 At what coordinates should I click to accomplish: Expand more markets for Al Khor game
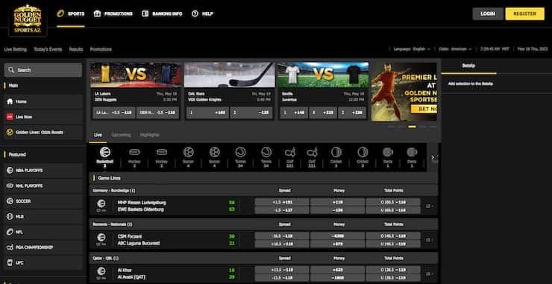[x=429, y=274]
